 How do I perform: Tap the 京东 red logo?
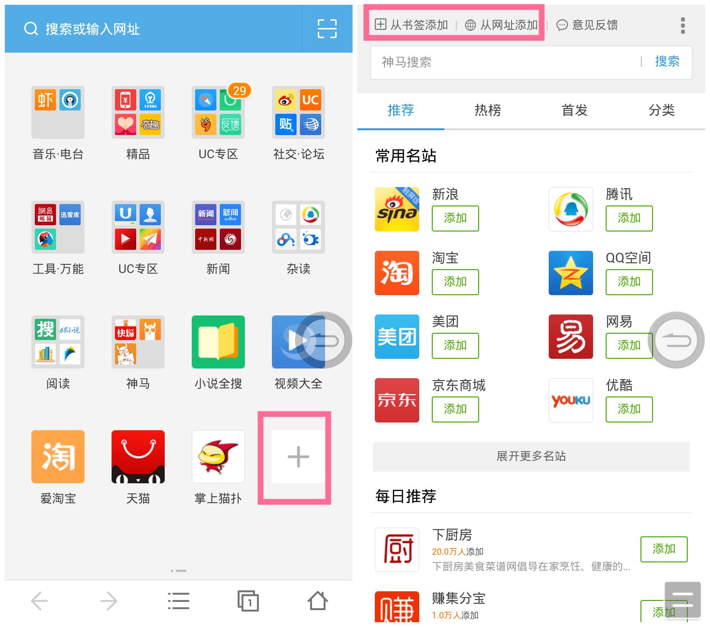[x=397, y=400]
